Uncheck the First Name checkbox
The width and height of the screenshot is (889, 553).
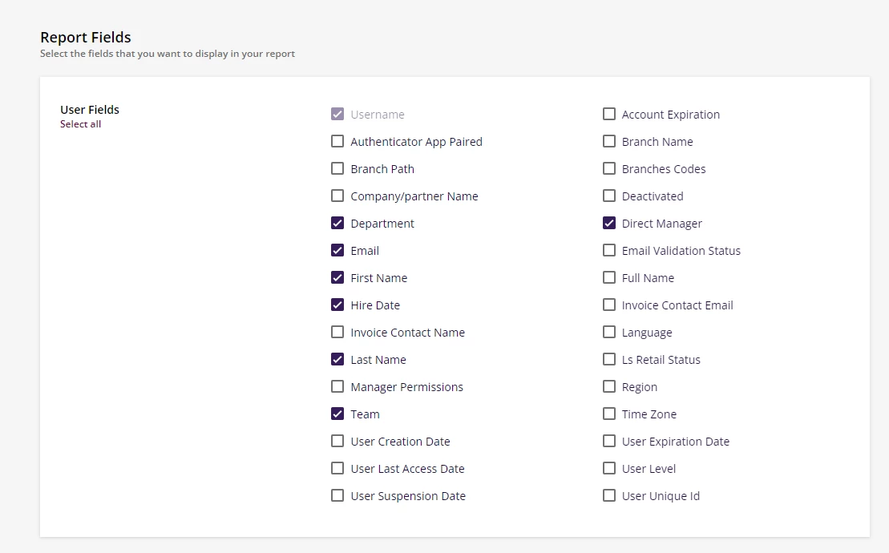click(x=337, y=278)
